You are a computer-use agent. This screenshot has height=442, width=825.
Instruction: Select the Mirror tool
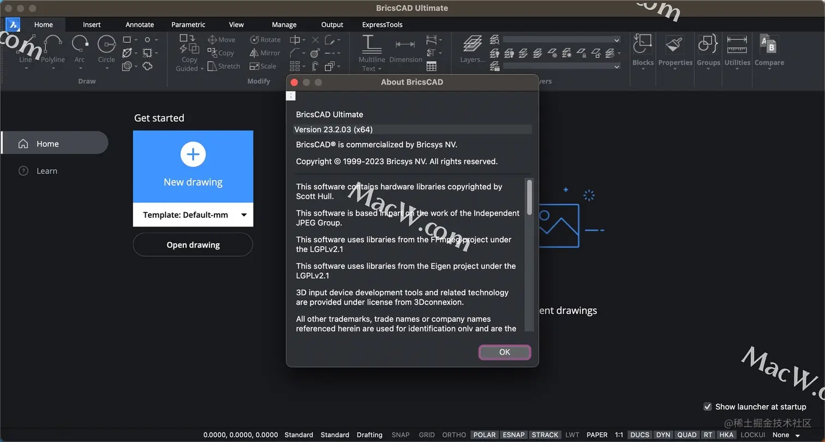tap(265, 53)
